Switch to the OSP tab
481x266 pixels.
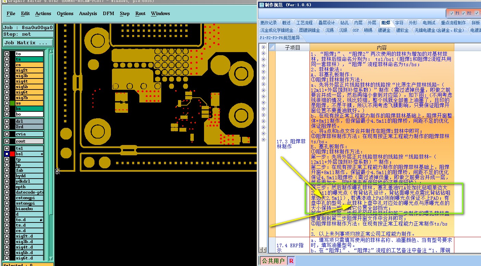(x=356, y=30)
